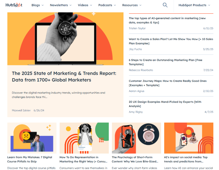Screen dimensions: 219x170
Task: View the Customer Journey Maps article
Action: [x=168, y=83]
